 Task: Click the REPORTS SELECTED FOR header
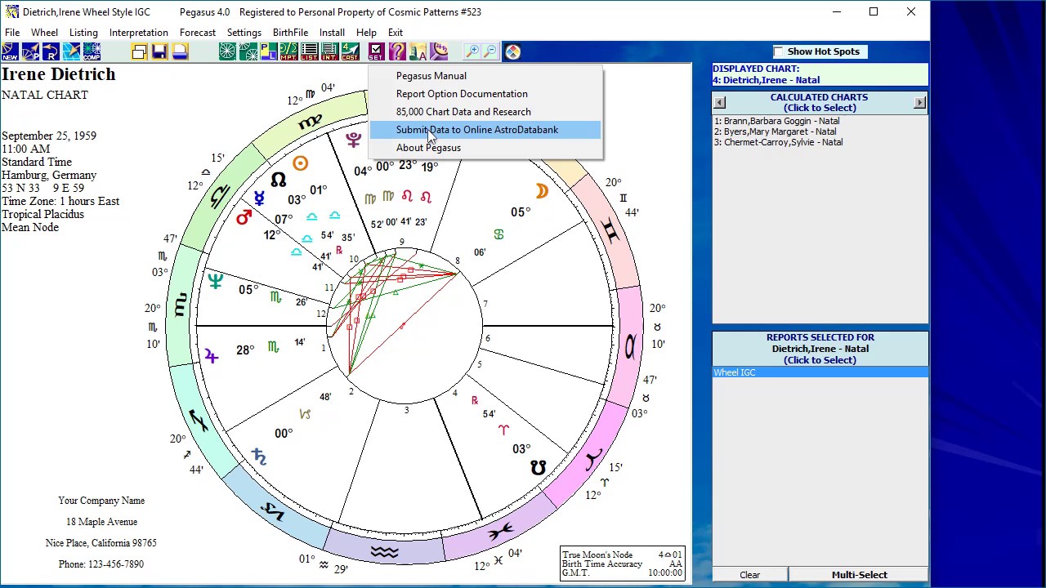(x=820, y=349)
